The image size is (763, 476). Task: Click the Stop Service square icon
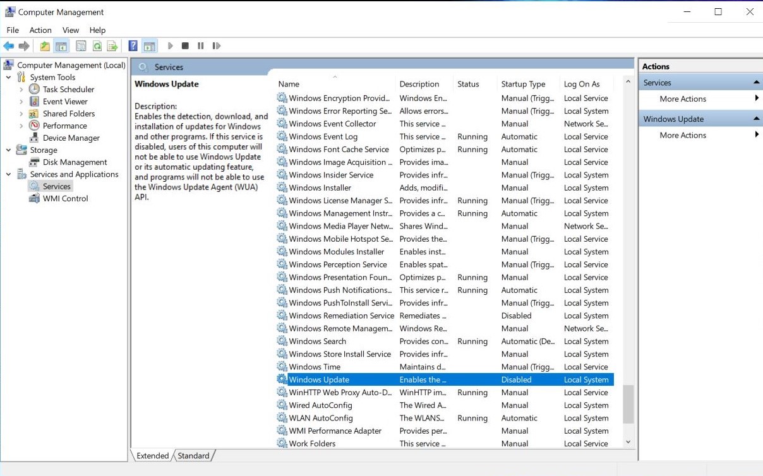pos(185,46)
